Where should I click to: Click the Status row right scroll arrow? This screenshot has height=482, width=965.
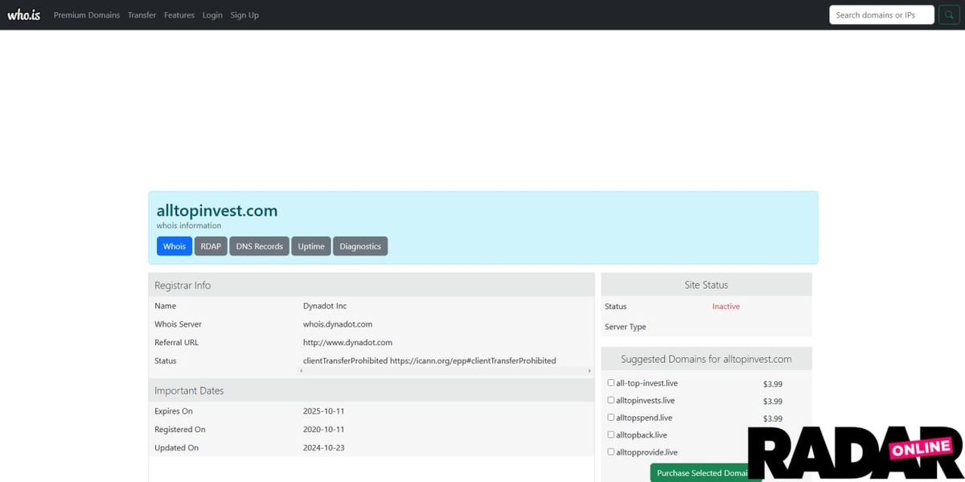[589, 371]
